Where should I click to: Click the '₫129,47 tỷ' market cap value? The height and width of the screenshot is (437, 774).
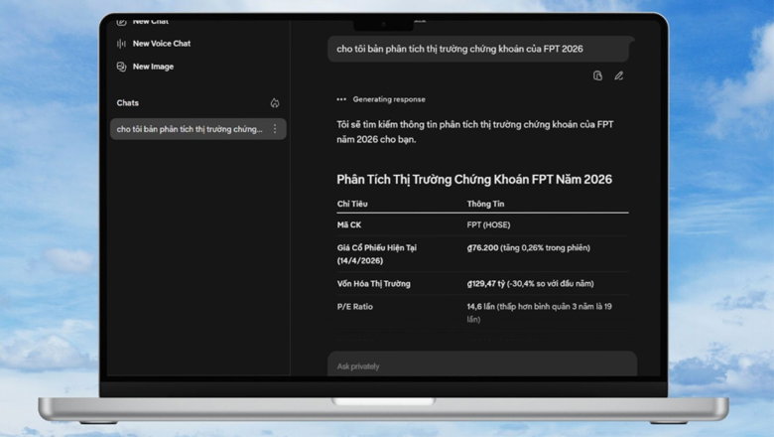pos(485,283)
